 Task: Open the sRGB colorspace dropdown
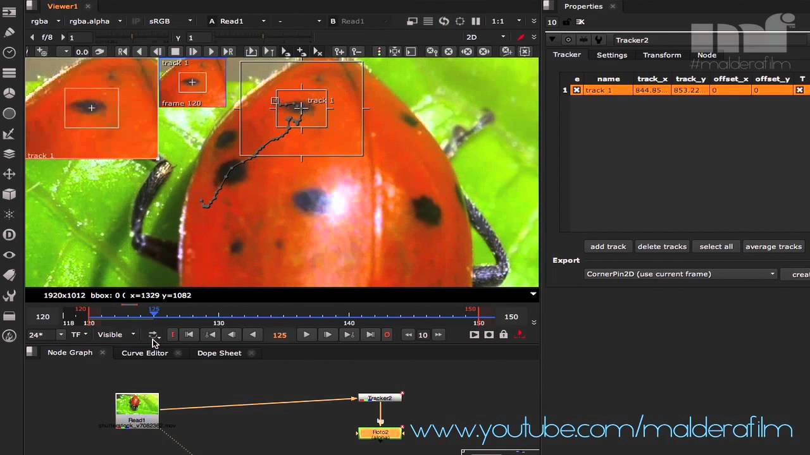(170, 21)
